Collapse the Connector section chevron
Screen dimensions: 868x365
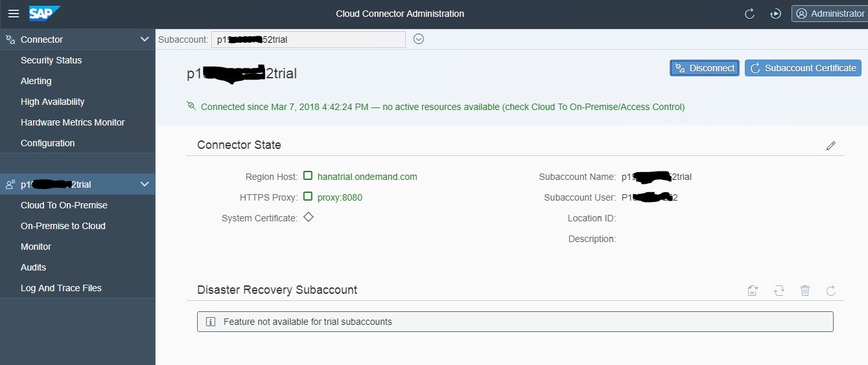(x=145, y=39)
